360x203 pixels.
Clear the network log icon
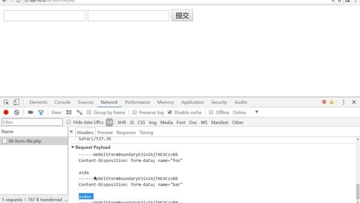16,112
